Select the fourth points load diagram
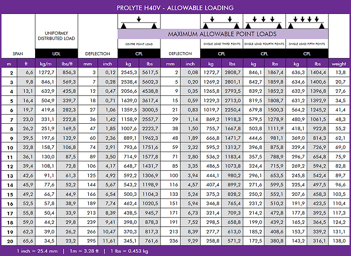Image resolution: width=351 pixels, height=256 pixels. click(x=264, y=21)
